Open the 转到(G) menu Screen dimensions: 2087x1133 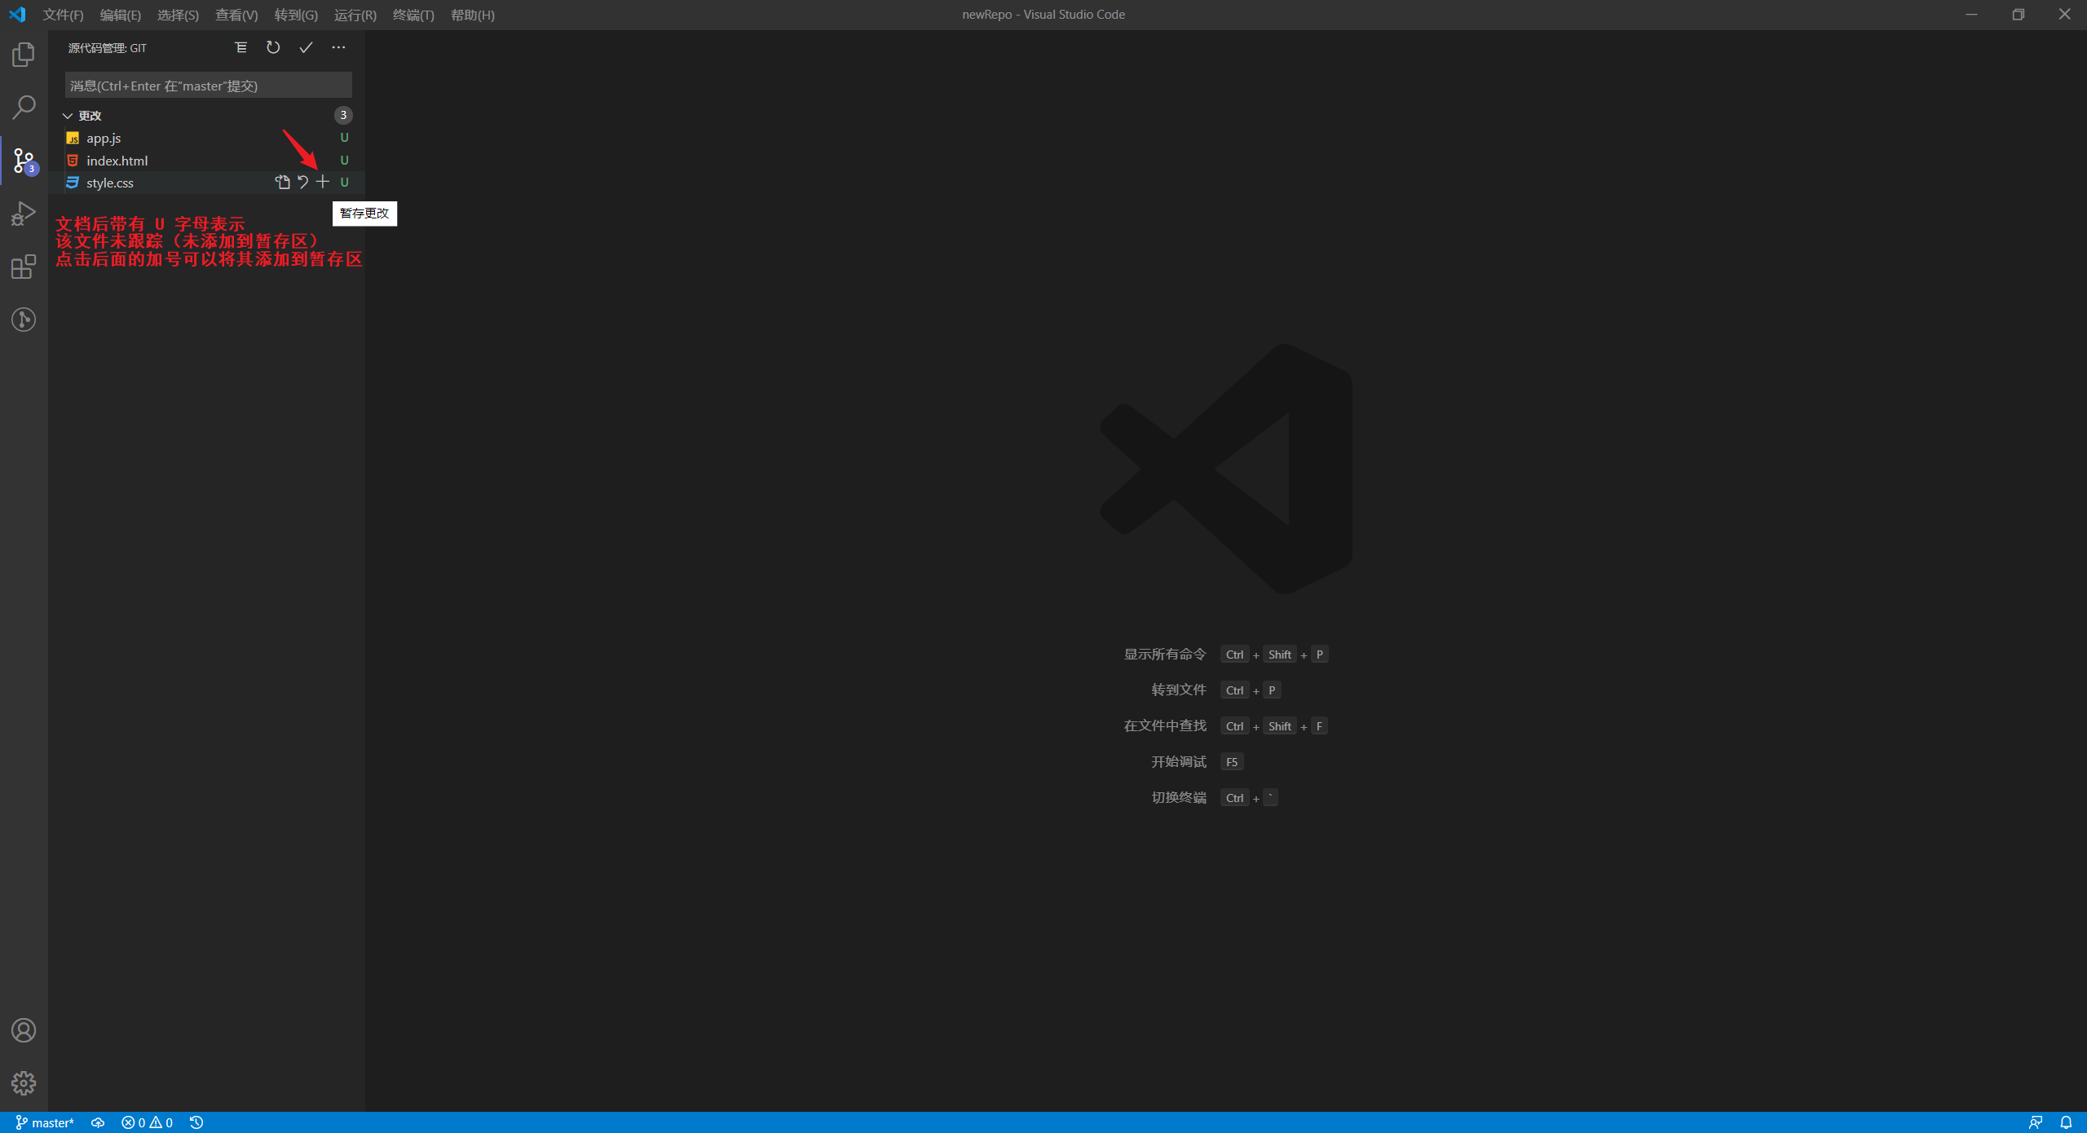click(296, 15)
